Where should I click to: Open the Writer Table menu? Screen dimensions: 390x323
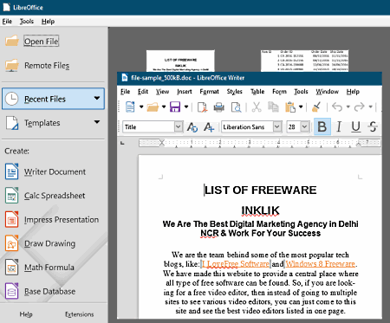(x=257, y=92)
